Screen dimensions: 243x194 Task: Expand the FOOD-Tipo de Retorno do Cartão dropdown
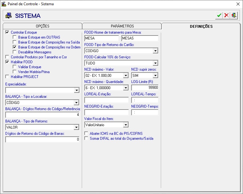click(x=155, y=51)
